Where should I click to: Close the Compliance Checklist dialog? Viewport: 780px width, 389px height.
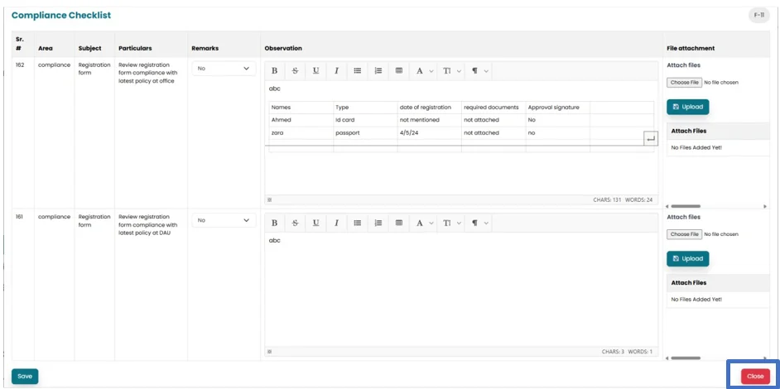[x=754, y=376]
